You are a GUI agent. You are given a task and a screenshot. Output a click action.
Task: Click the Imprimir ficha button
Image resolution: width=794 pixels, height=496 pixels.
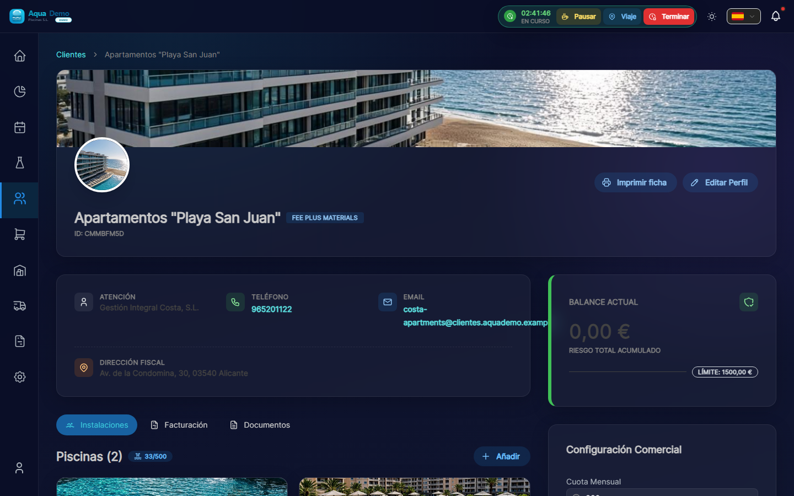635,182
